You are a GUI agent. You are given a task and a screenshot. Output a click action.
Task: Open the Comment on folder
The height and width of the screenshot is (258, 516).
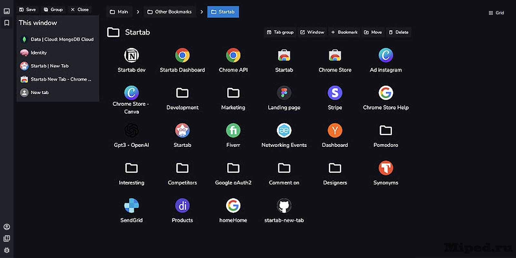coord(284,174)
